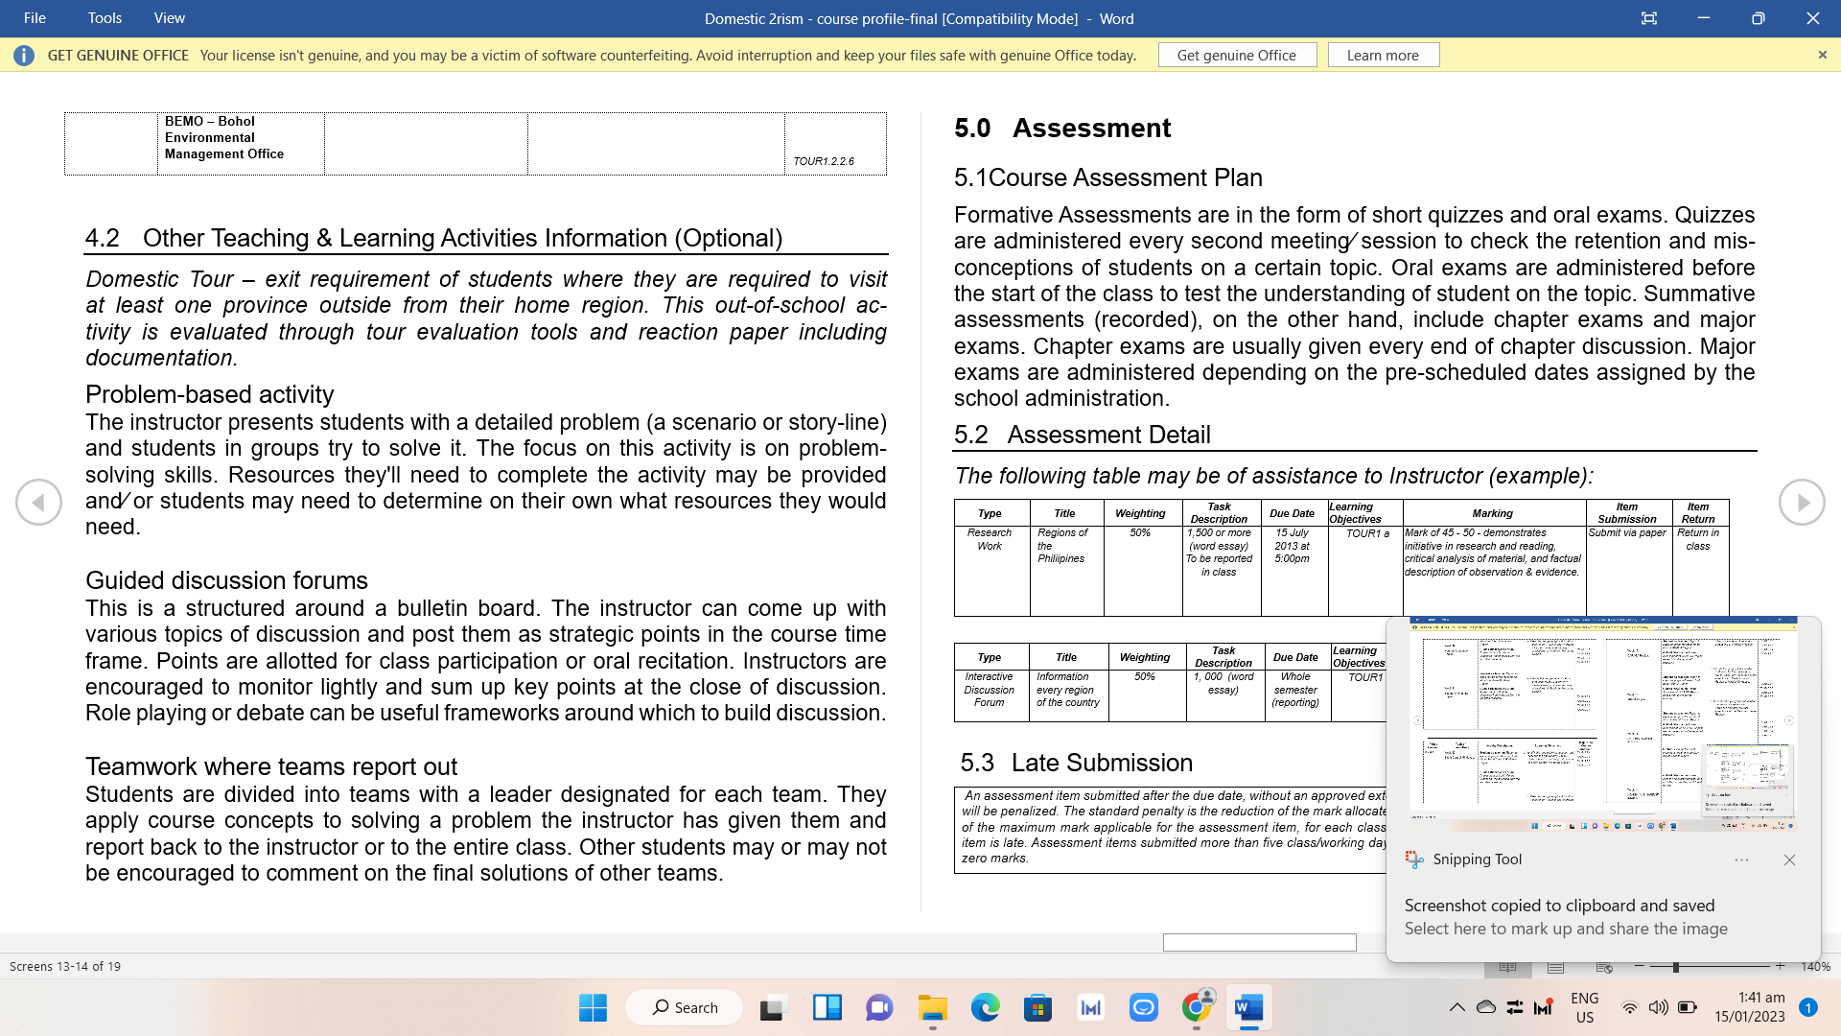Screen dimensions: 1841x1036
Task: Open the Tools menu
Action: (105, 18)
